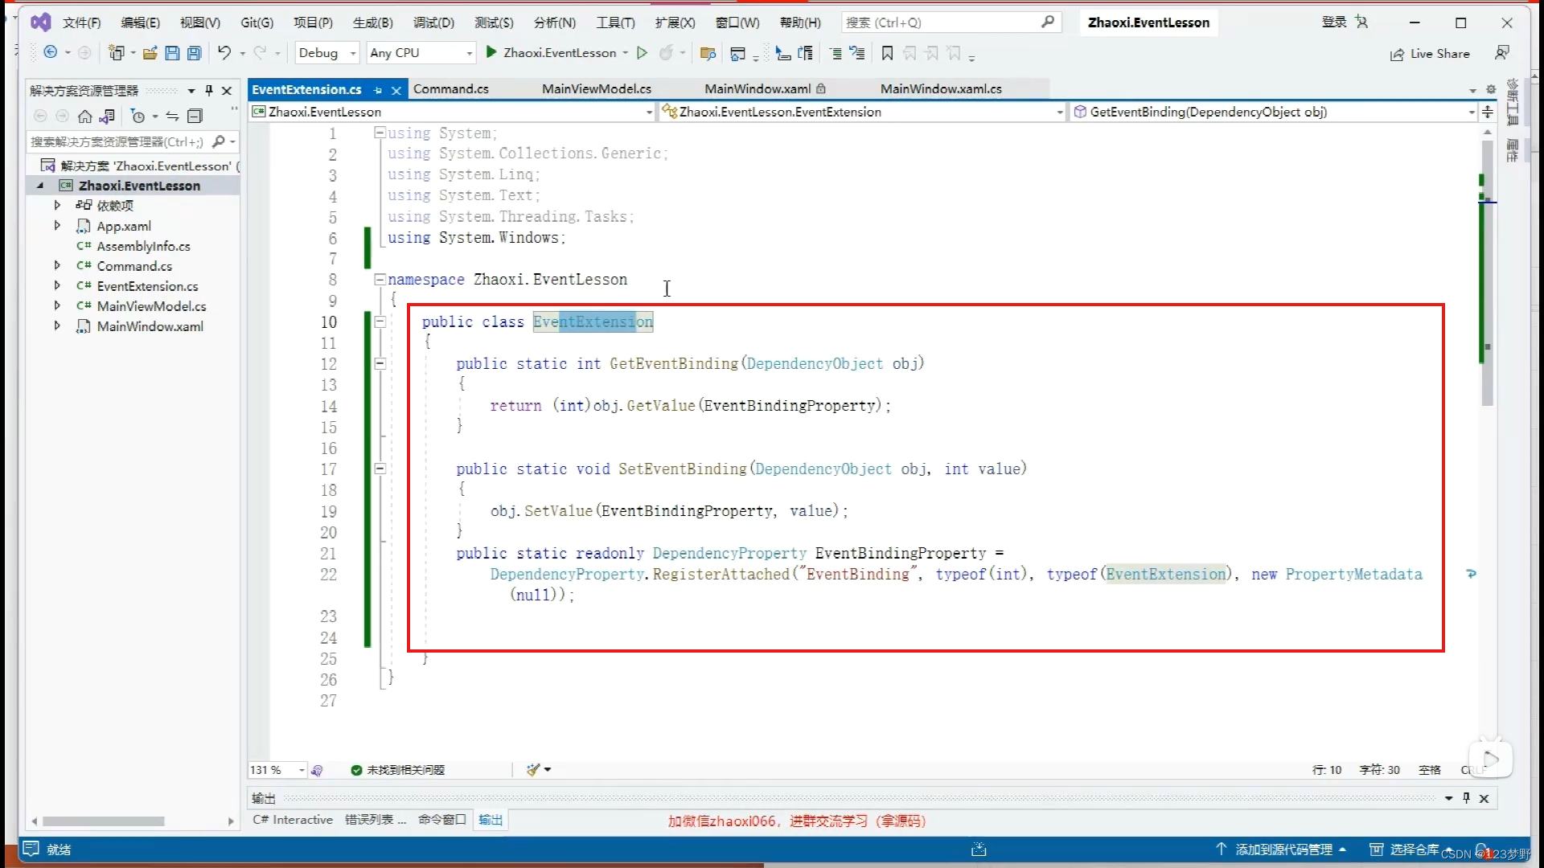This screenshot has width=1544, height=868.
Task: Click the collapse all icon in Solution Explorer
Action: pyautogui.click(x=195, y=117)
